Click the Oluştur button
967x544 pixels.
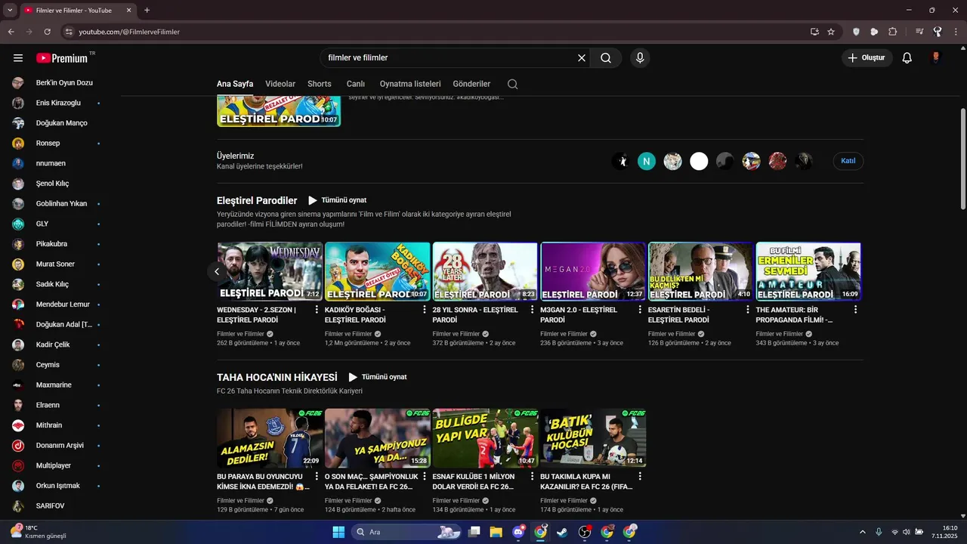click(867, 58)
